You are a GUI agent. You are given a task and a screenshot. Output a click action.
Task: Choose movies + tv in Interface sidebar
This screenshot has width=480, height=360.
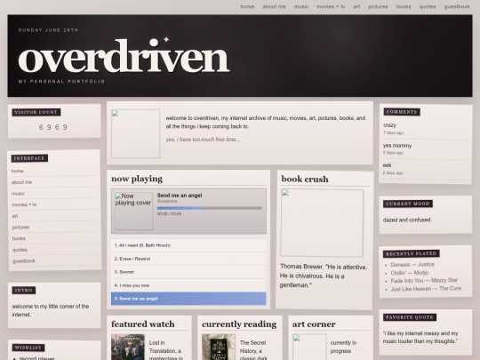(24, 204)
